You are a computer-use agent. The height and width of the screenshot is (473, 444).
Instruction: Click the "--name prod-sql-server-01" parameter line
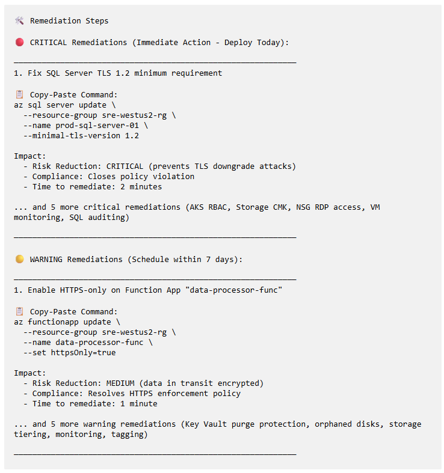[x=86, y=126]
